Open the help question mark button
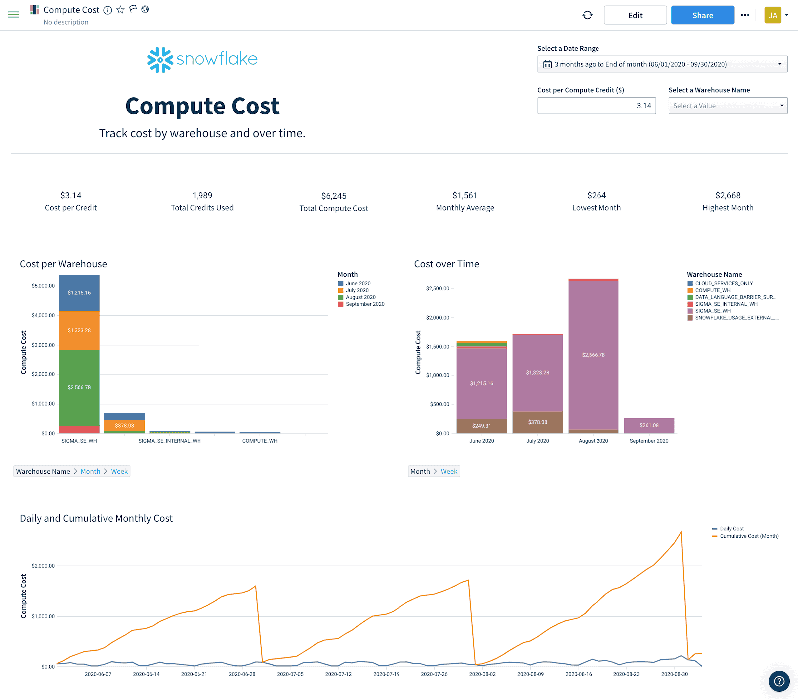 tap(779, 681)
